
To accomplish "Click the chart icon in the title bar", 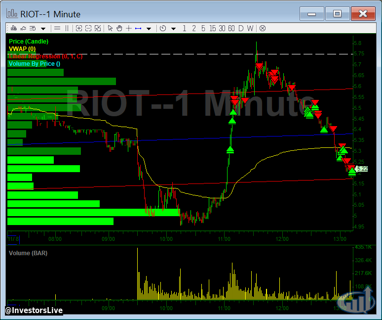I will pos(12,14).
